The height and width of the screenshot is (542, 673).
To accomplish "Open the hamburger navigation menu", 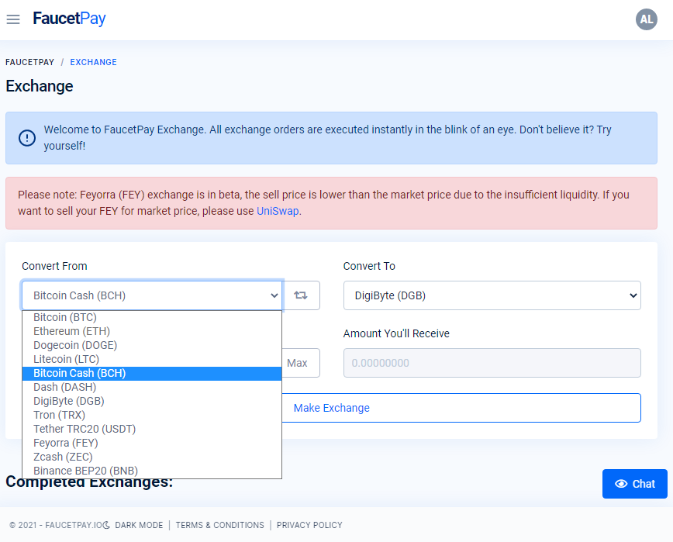I will [x=13, y=19].
